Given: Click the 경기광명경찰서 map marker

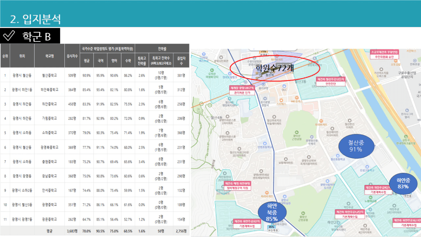Looking at the screenshot, I should point(265,102).
